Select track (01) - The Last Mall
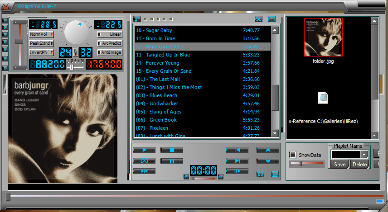The width and height of the screenshot is (388, 212). click(203, 79)
